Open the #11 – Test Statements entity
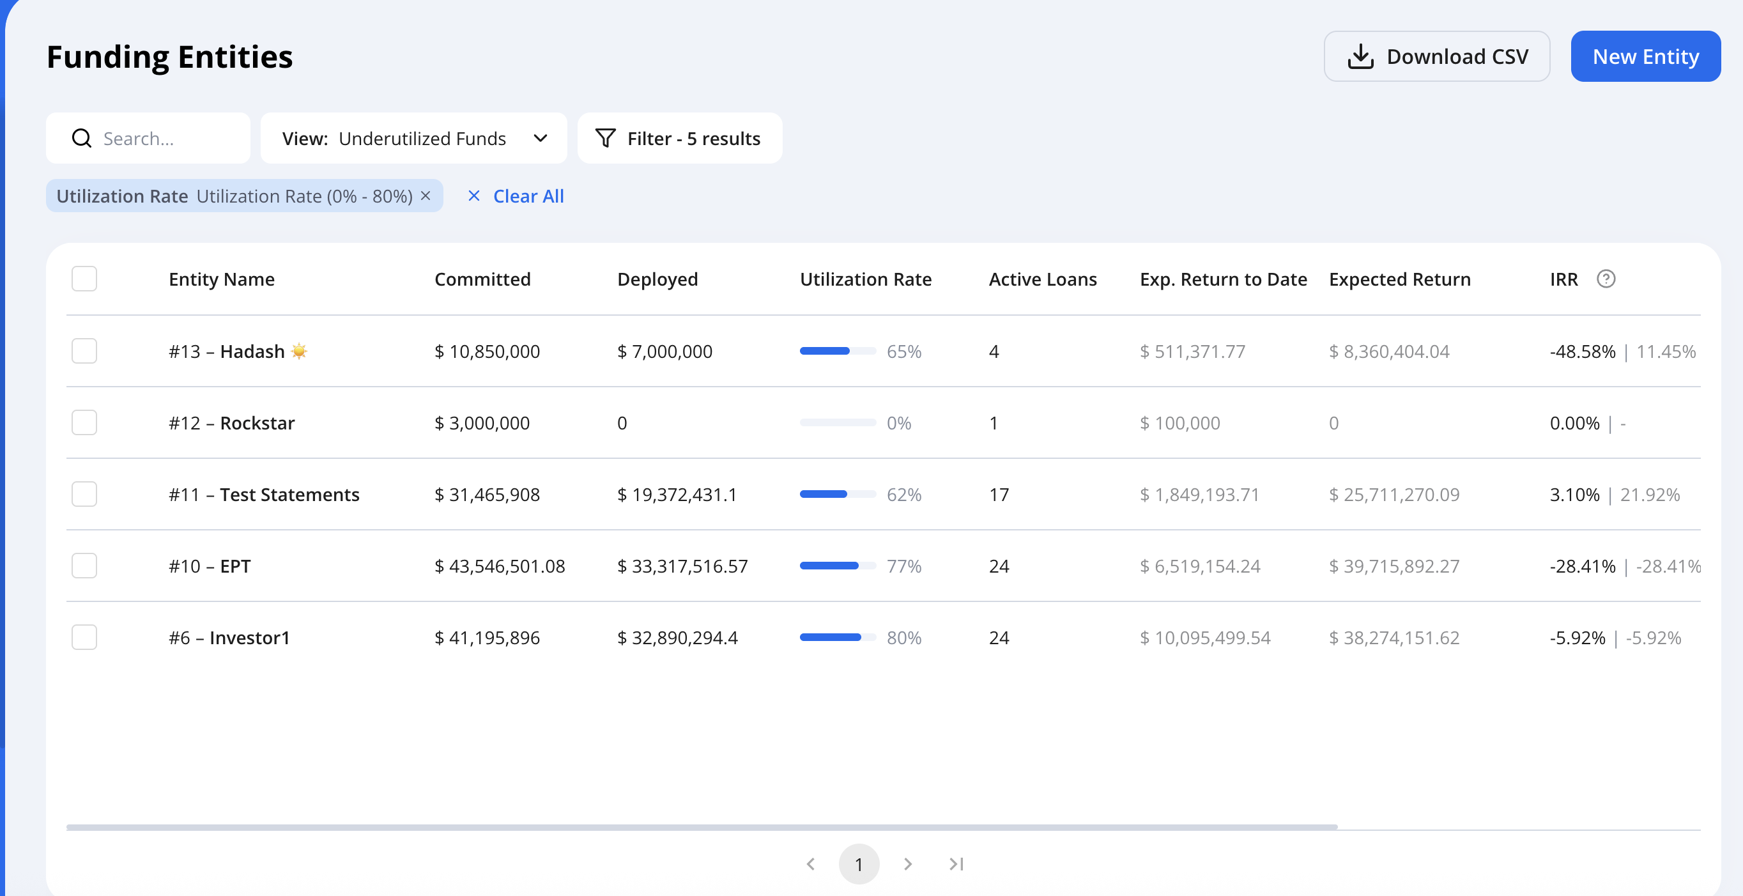1743x896 pixels. [264, 494]
